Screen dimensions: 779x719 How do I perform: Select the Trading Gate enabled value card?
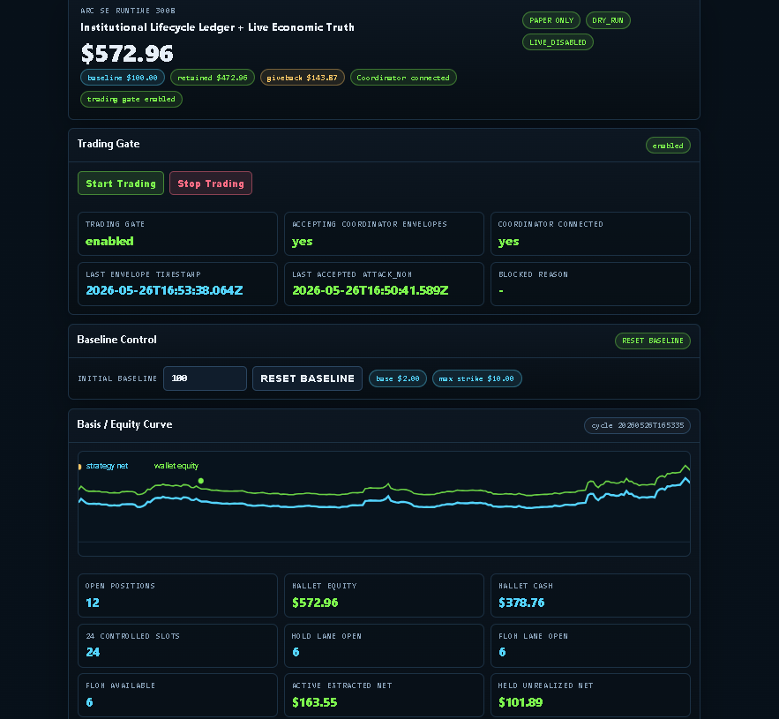point(177,234)
